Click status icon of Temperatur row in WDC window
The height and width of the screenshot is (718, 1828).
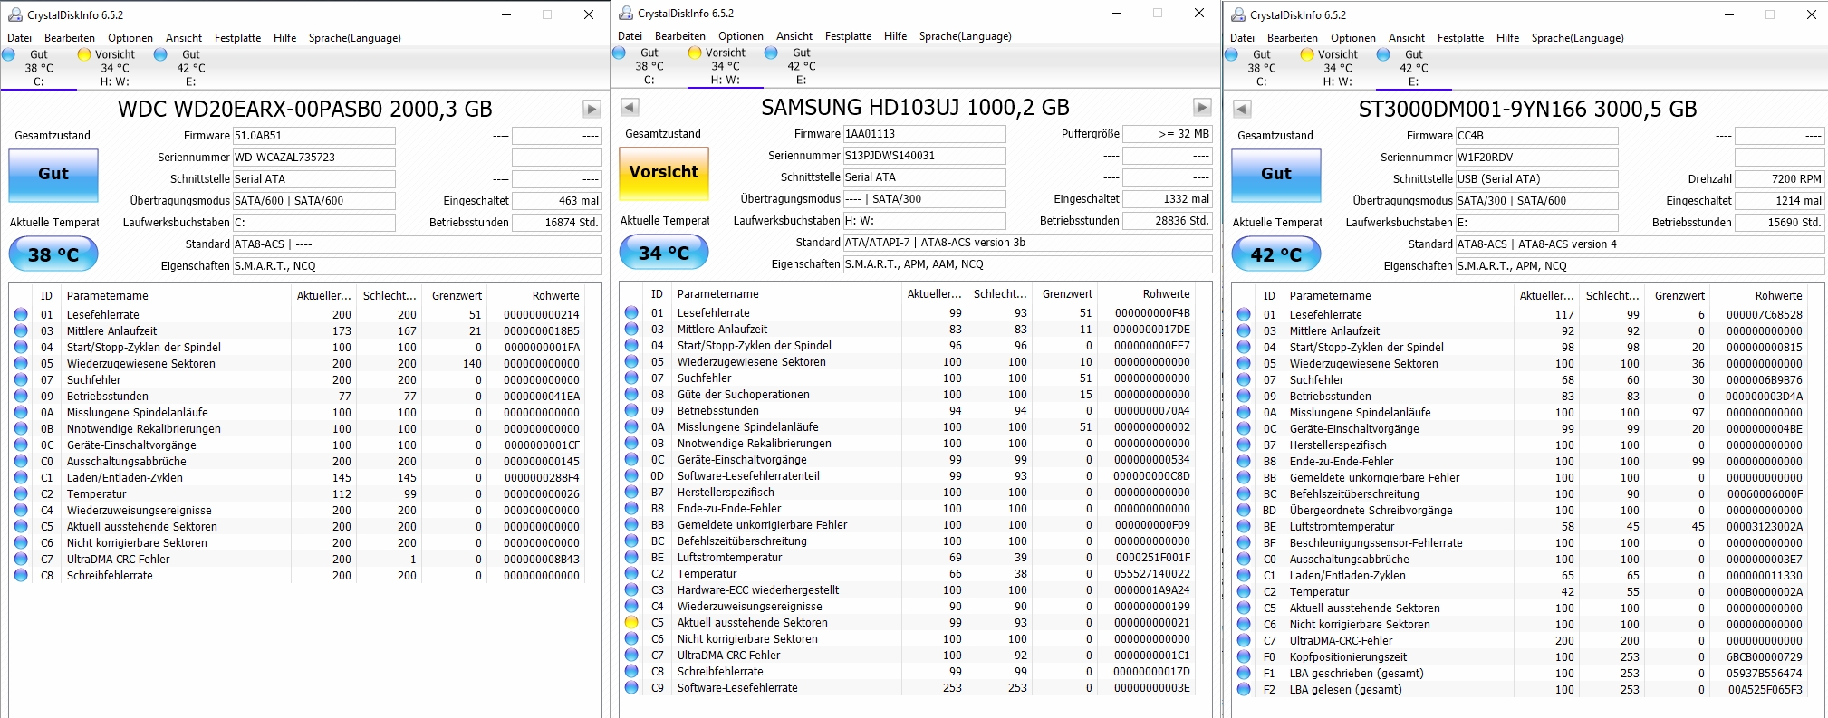(21, 493)
